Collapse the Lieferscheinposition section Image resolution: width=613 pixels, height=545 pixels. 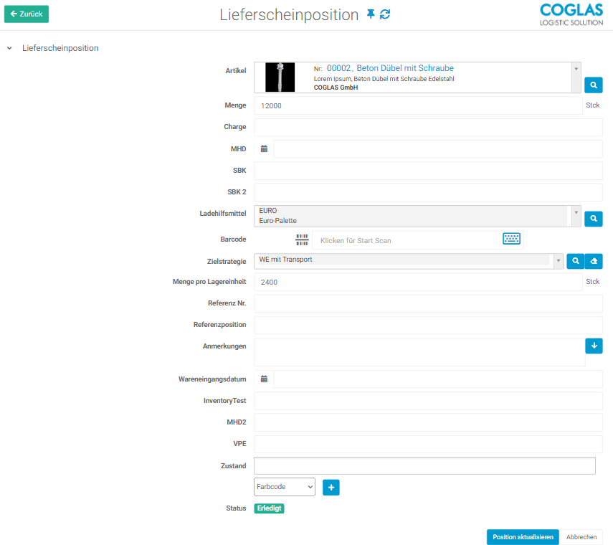pos(9,48)
